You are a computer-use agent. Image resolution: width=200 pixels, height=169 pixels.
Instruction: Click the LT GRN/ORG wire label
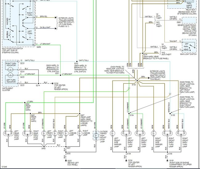point(43,124)
